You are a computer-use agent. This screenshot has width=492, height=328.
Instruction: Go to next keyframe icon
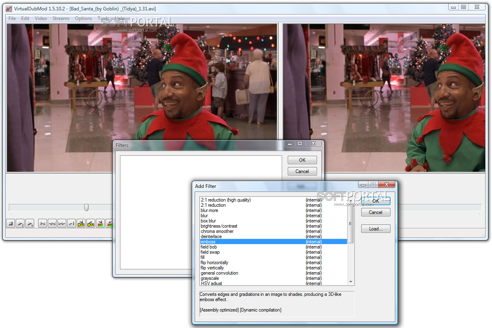91,224
